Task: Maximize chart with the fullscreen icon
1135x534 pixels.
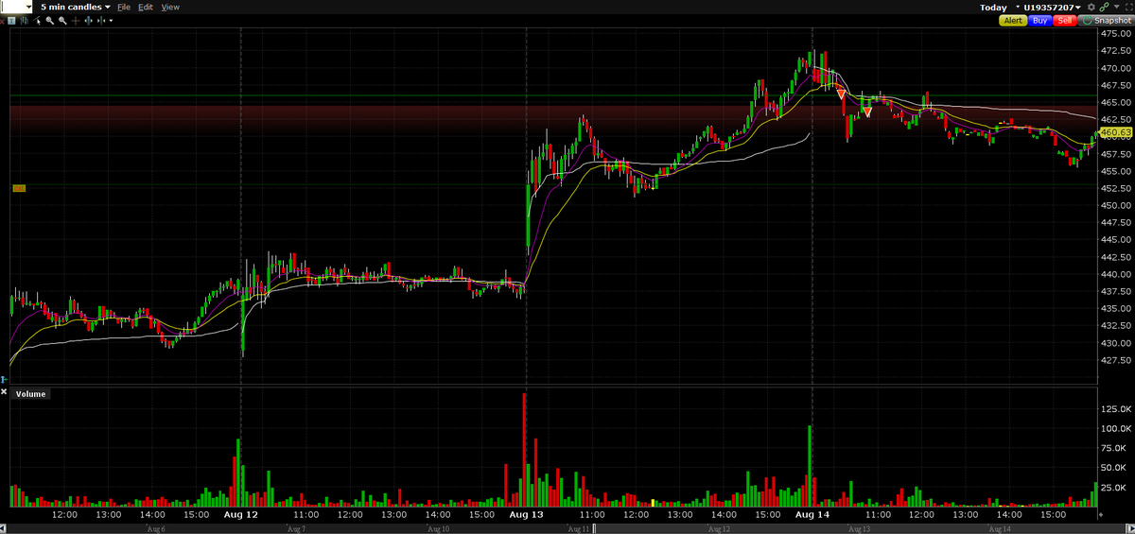Action: pyautogui.click(x=1129, y=7)
